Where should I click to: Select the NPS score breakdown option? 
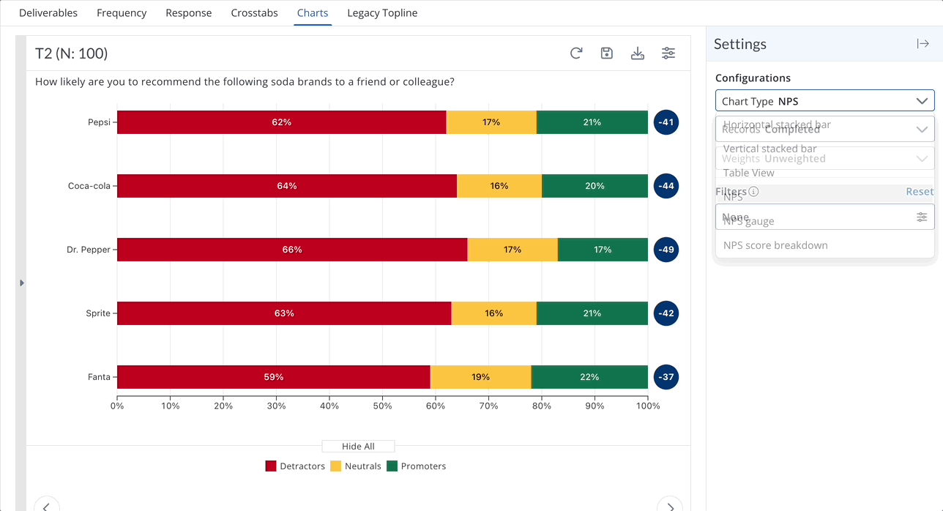coord(775,245)
